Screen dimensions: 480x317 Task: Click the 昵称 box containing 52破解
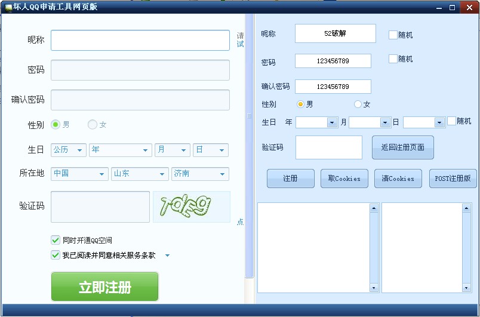[x=335, y=33]
